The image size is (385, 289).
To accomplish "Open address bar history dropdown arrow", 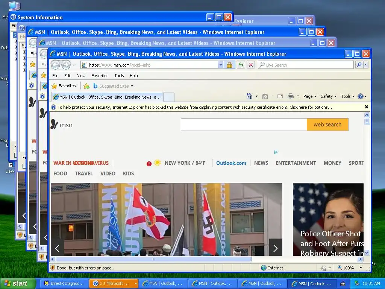I will [x=220, y=65].
